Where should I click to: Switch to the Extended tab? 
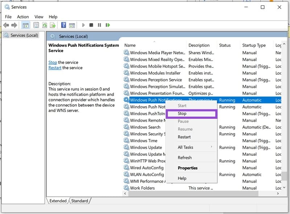pos(58,201)
